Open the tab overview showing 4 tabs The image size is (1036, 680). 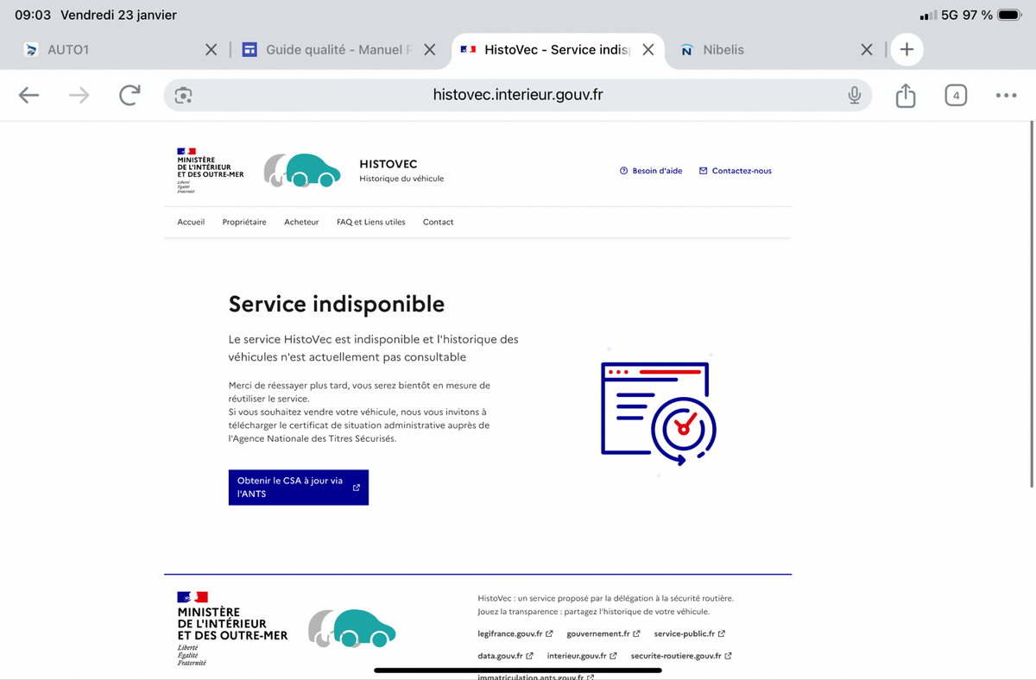point(955,96)
